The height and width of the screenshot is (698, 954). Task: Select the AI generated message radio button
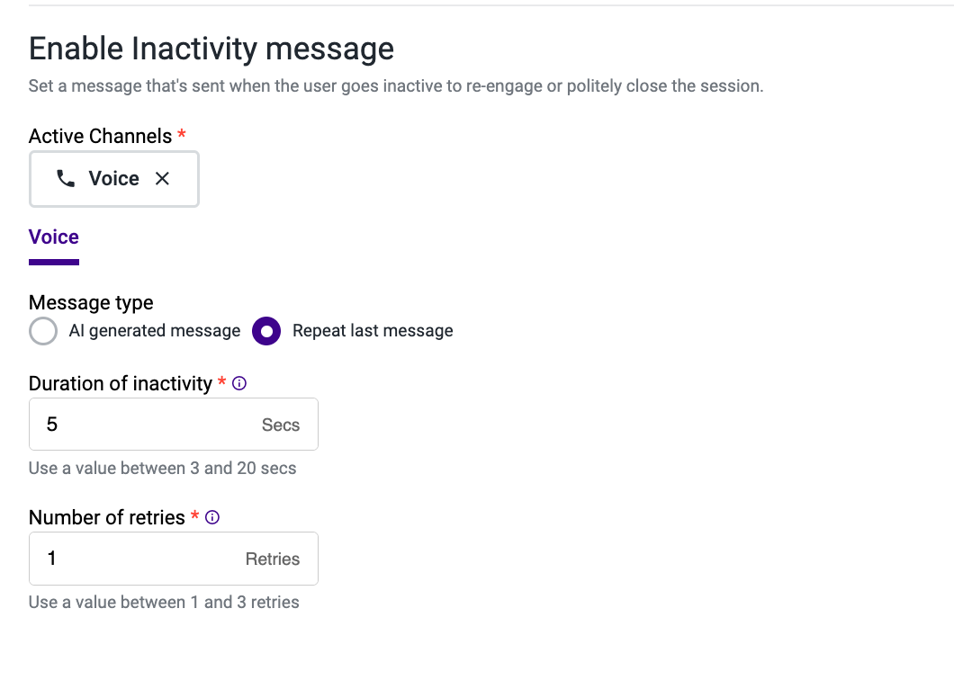pos(43,331)
